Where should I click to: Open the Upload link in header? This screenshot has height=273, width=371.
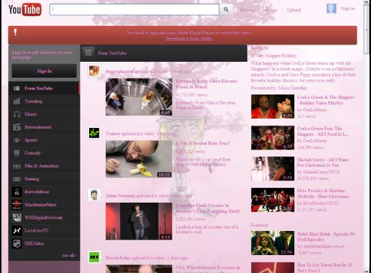(293, 10)
